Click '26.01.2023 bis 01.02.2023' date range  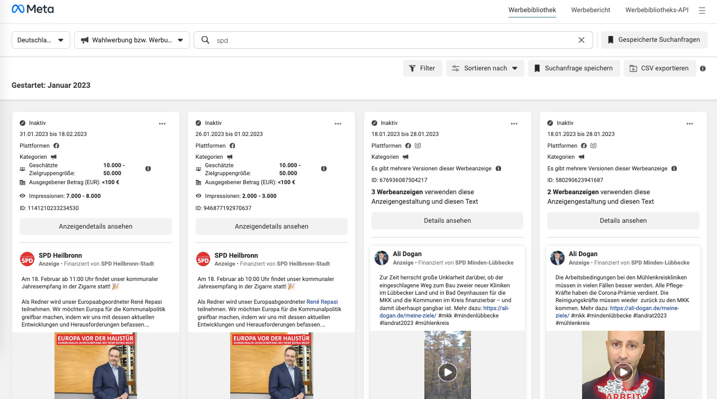pyautogui.click(x=229, y=134)
